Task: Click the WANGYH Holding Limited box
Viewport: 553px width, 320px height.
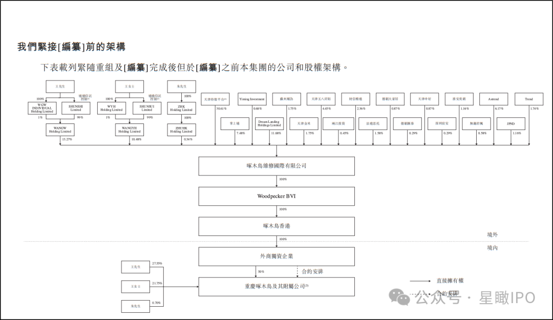Action: 130,130
